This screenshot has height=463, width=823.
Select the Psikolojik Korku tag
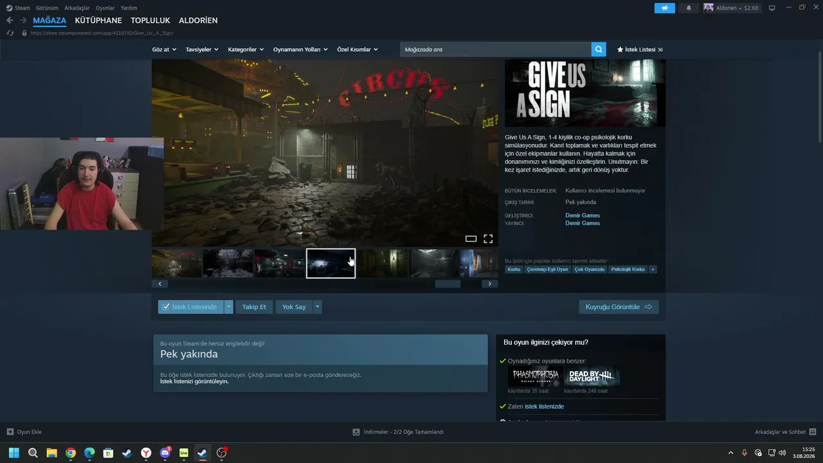(628, 269)
